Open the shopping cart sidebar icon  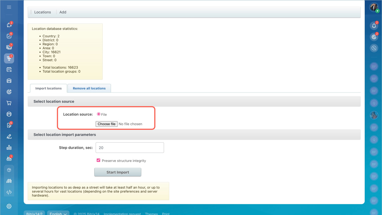click(9, 103)
